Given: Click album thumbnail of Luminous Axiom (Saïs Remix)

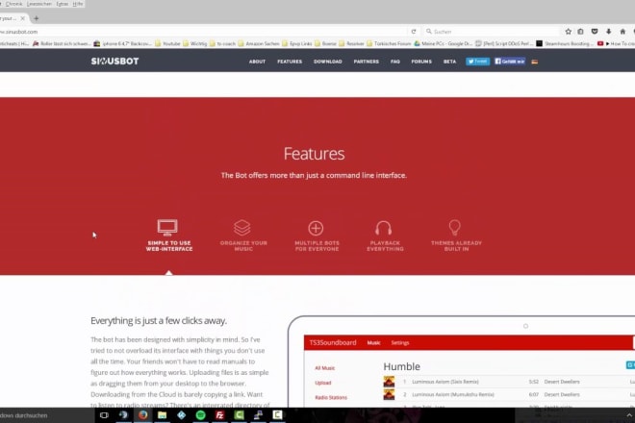Looking at the screenshot, I should [389, 382].
